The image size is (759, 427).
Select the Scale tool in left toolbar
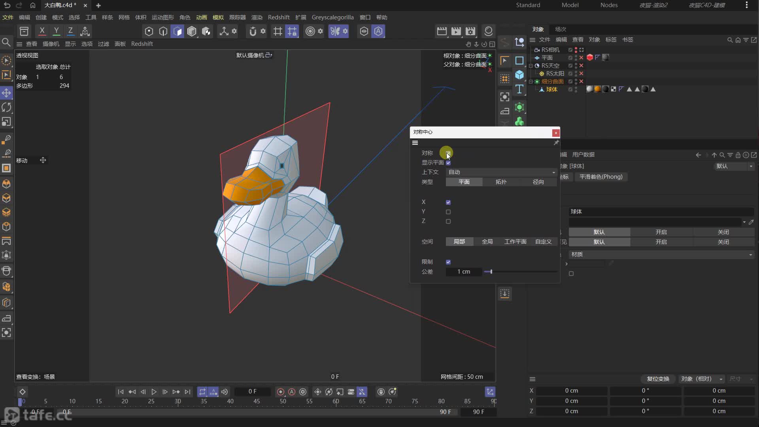pos(6,122)
